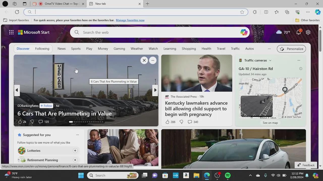Open the Feedback button

coord(306,165)
